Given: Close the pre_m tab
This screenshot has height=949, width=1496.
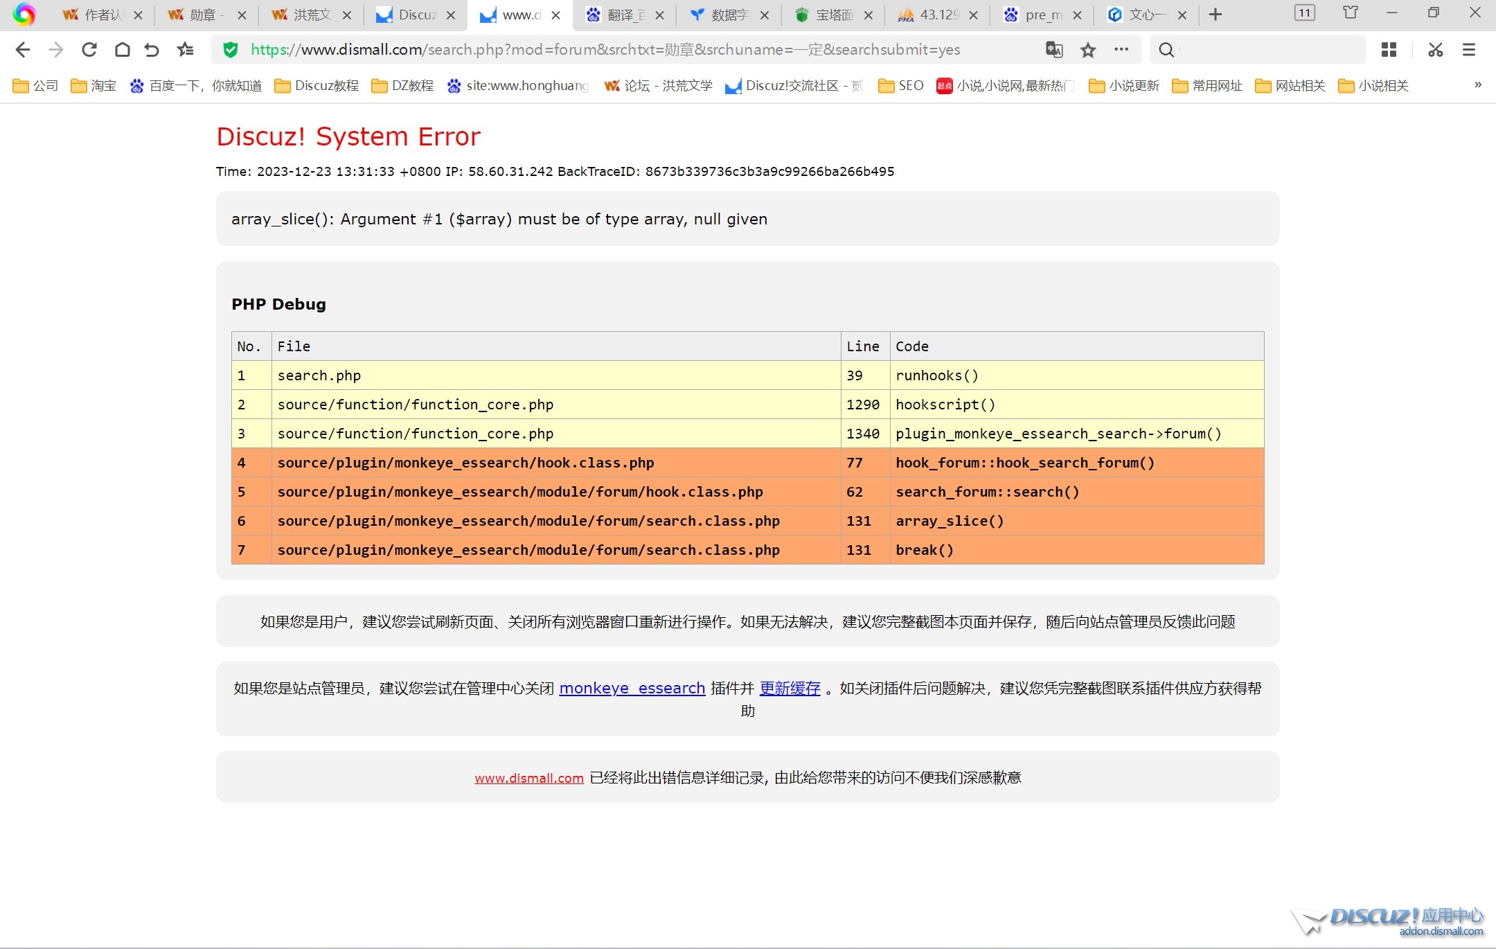Looking at the screenshot, I should (x=1077, y=15).
